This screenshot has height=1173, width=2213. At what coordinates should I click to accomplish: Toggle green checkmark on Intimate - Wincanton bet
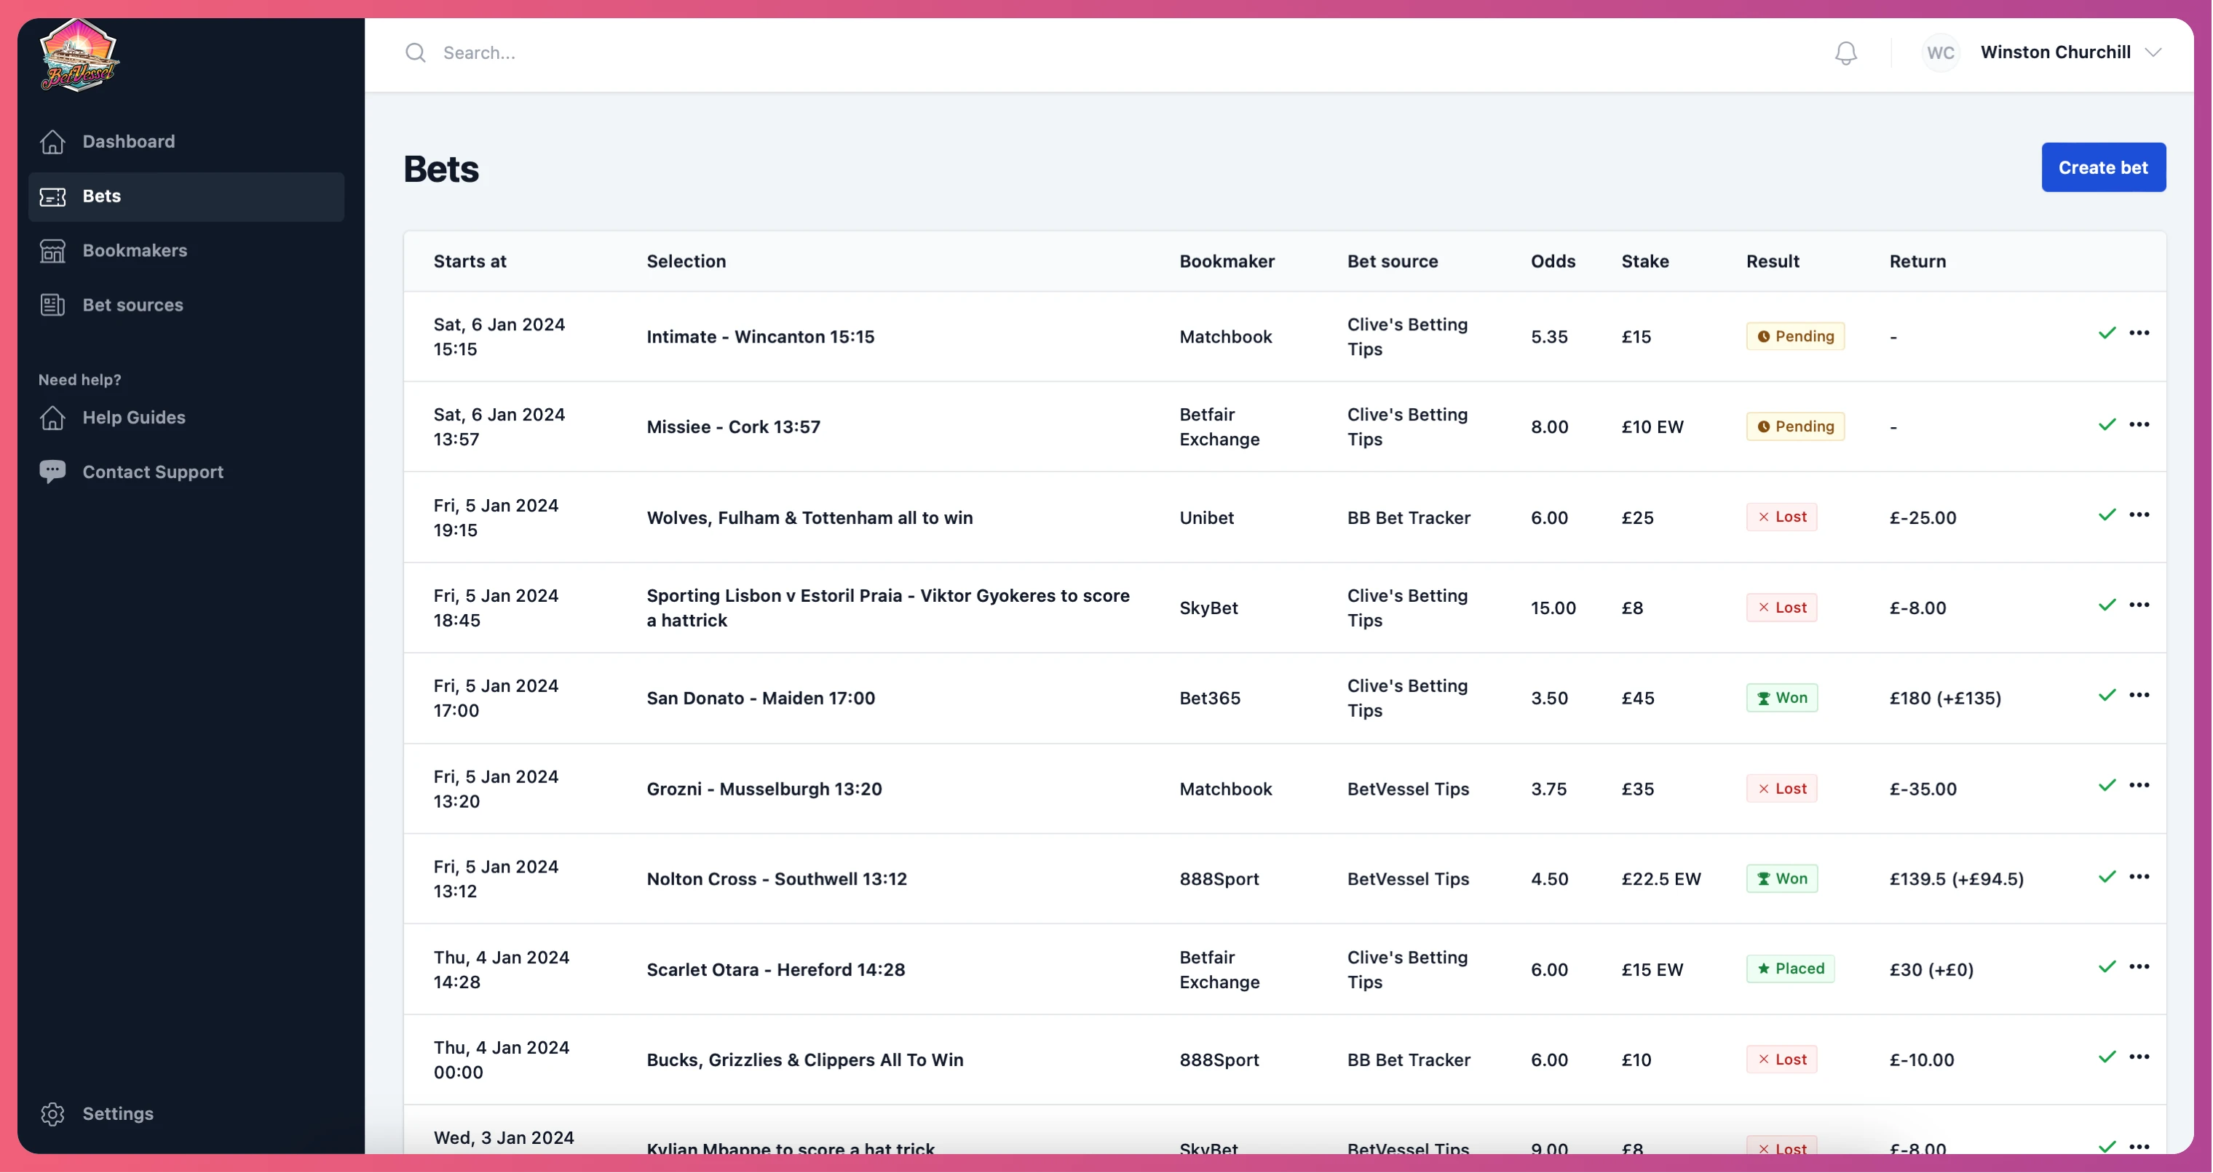coord(2107,333)
